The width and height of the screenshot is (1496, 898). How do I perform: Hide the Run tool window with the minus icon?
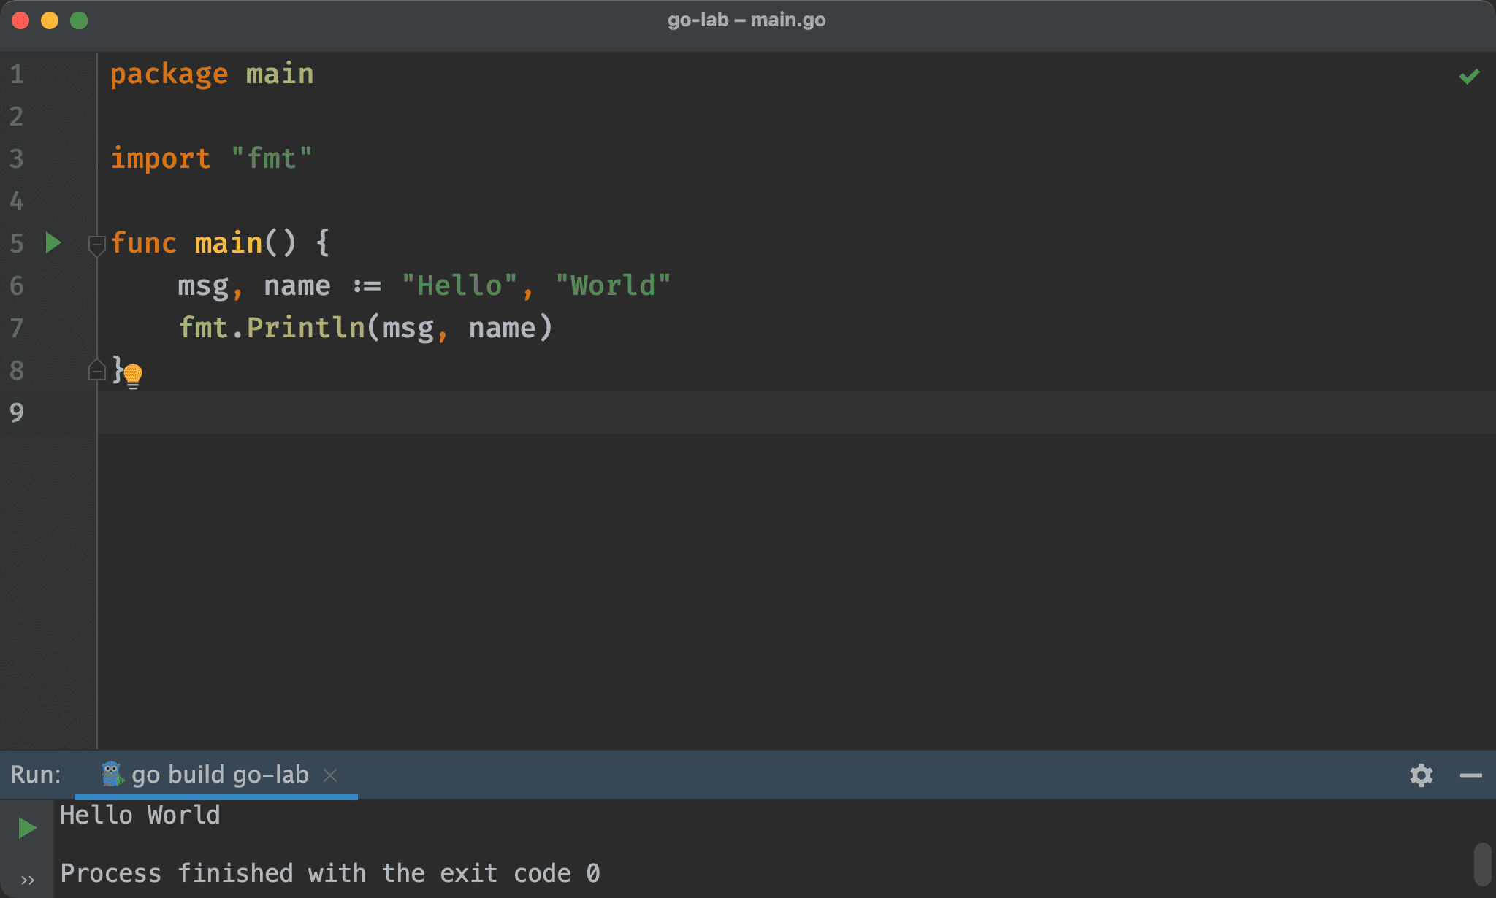point(1470,775)
